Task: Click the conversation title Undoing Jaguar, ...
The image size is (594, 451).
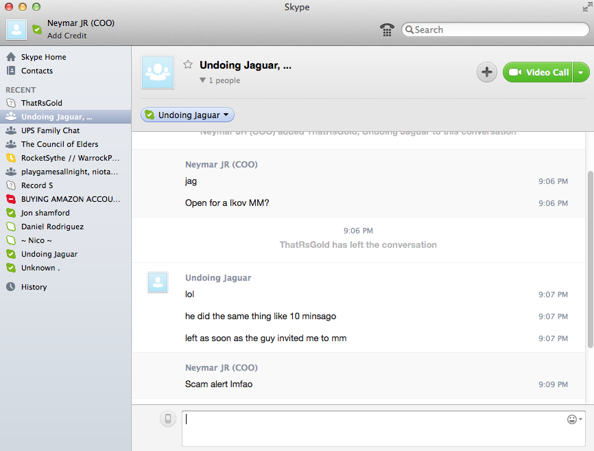Action: (246, 65)
